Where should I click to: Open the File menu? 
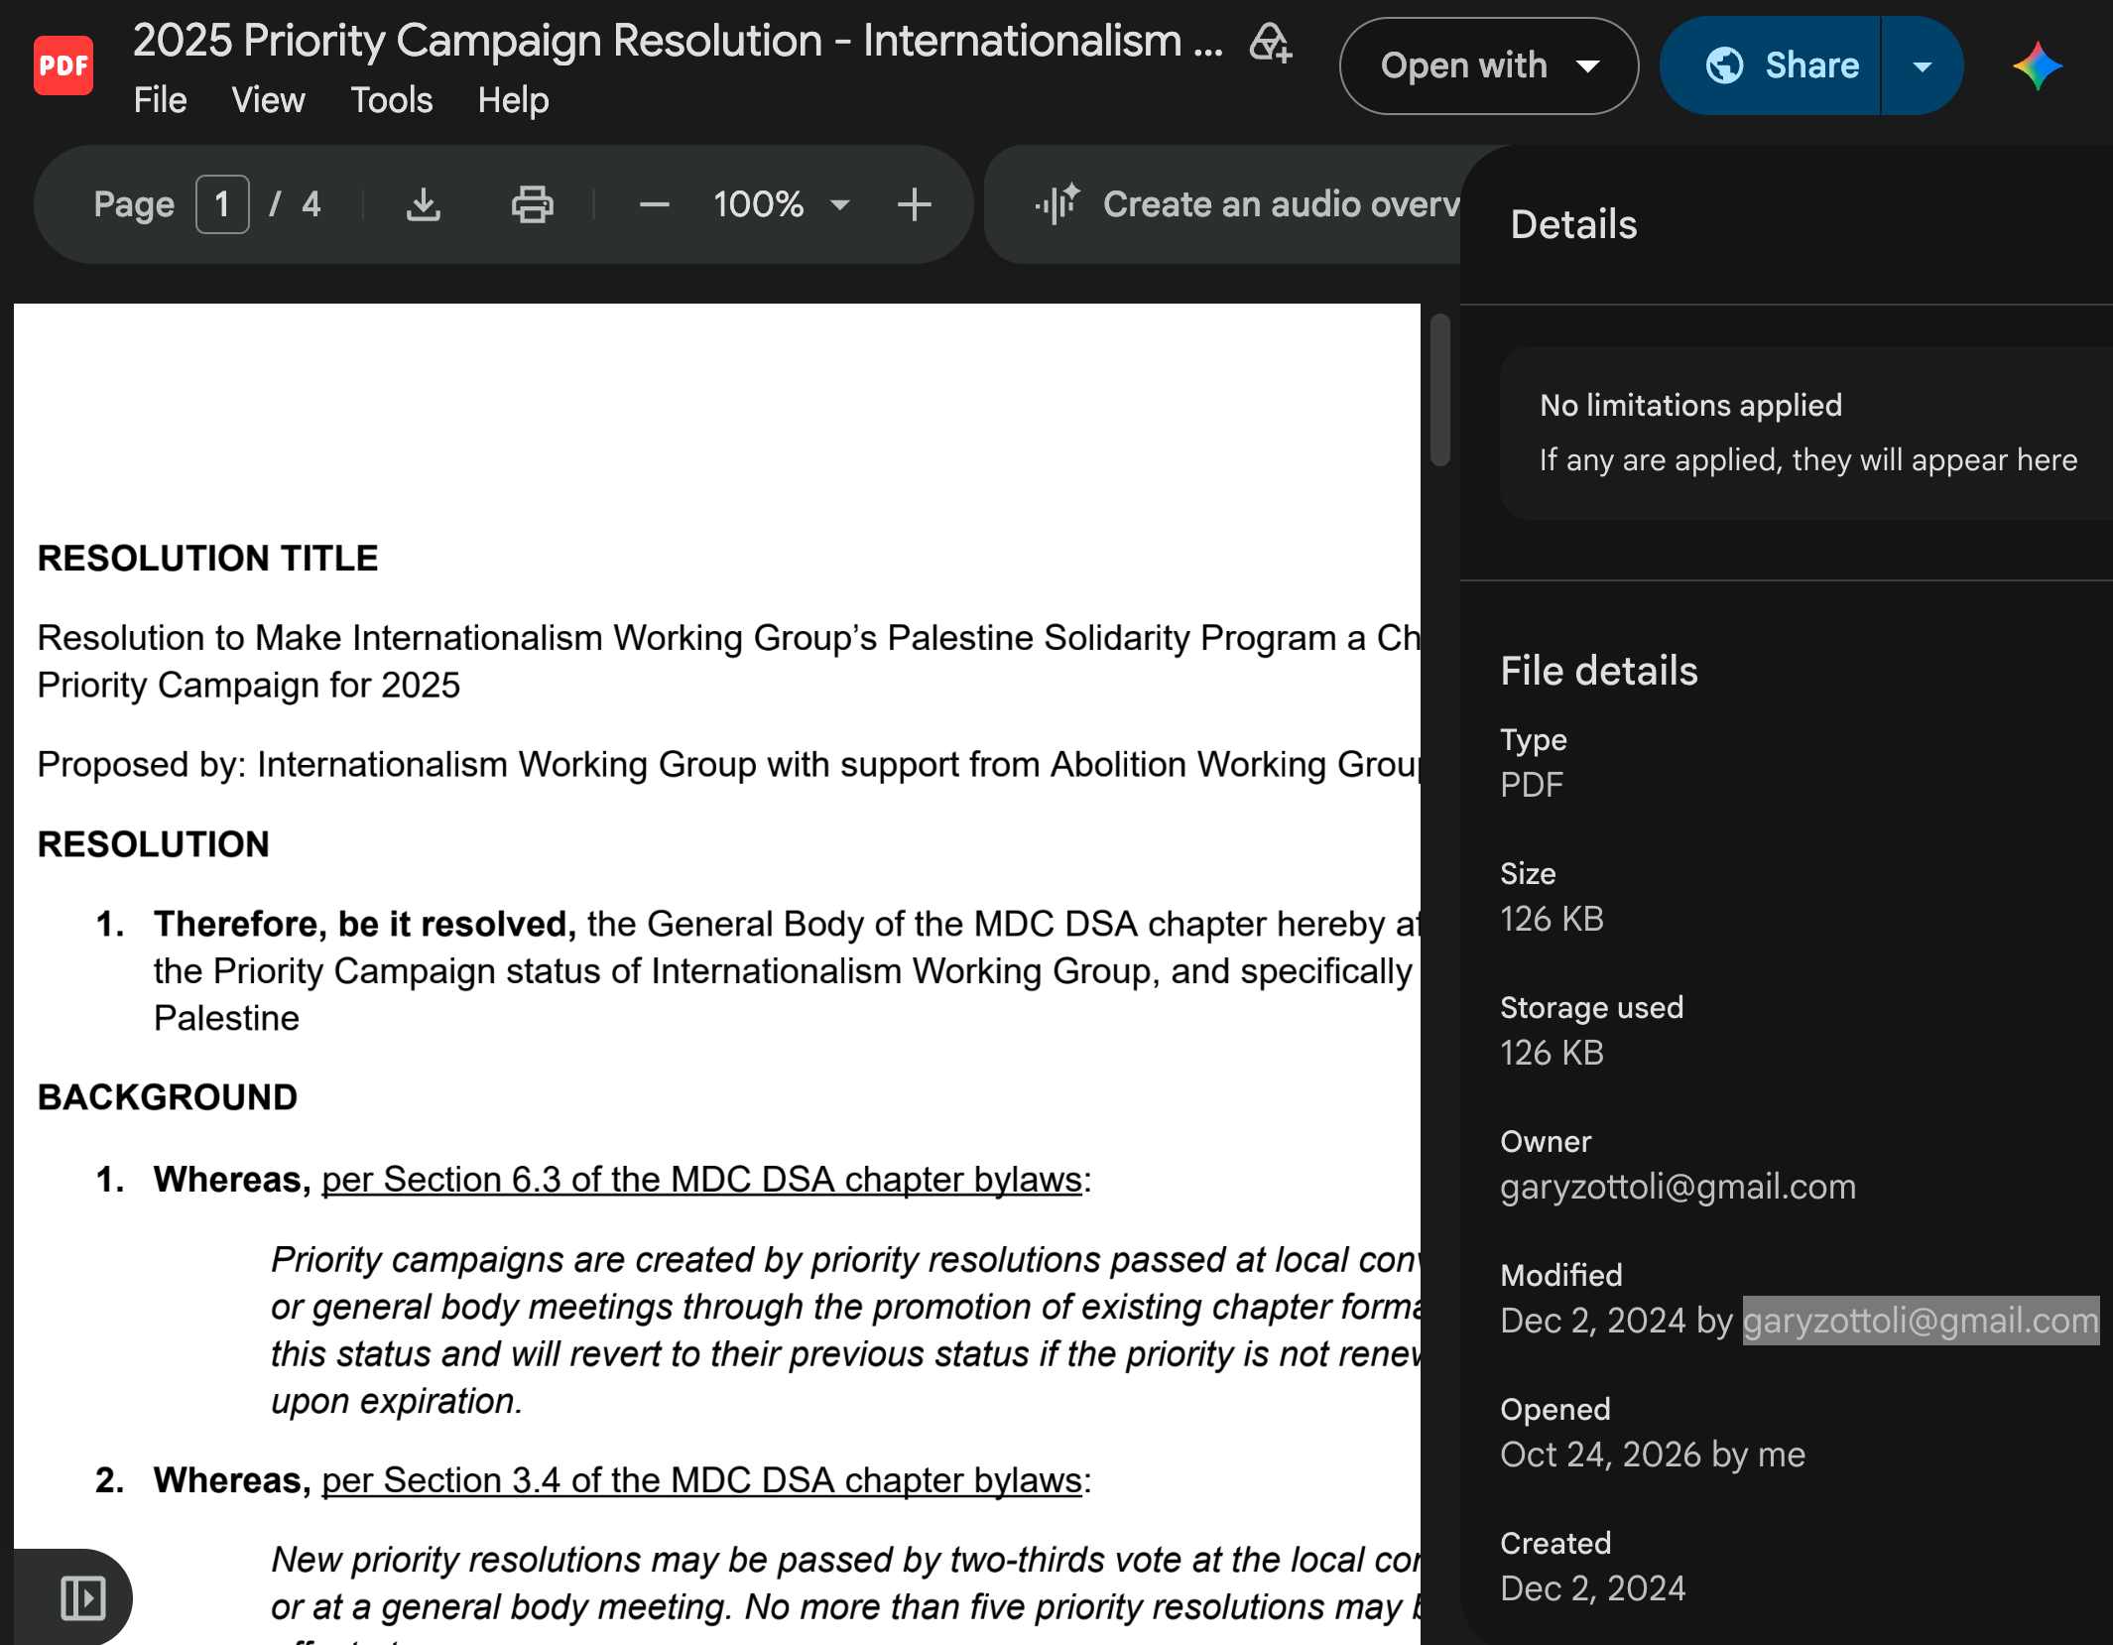[x=160, y=100]
